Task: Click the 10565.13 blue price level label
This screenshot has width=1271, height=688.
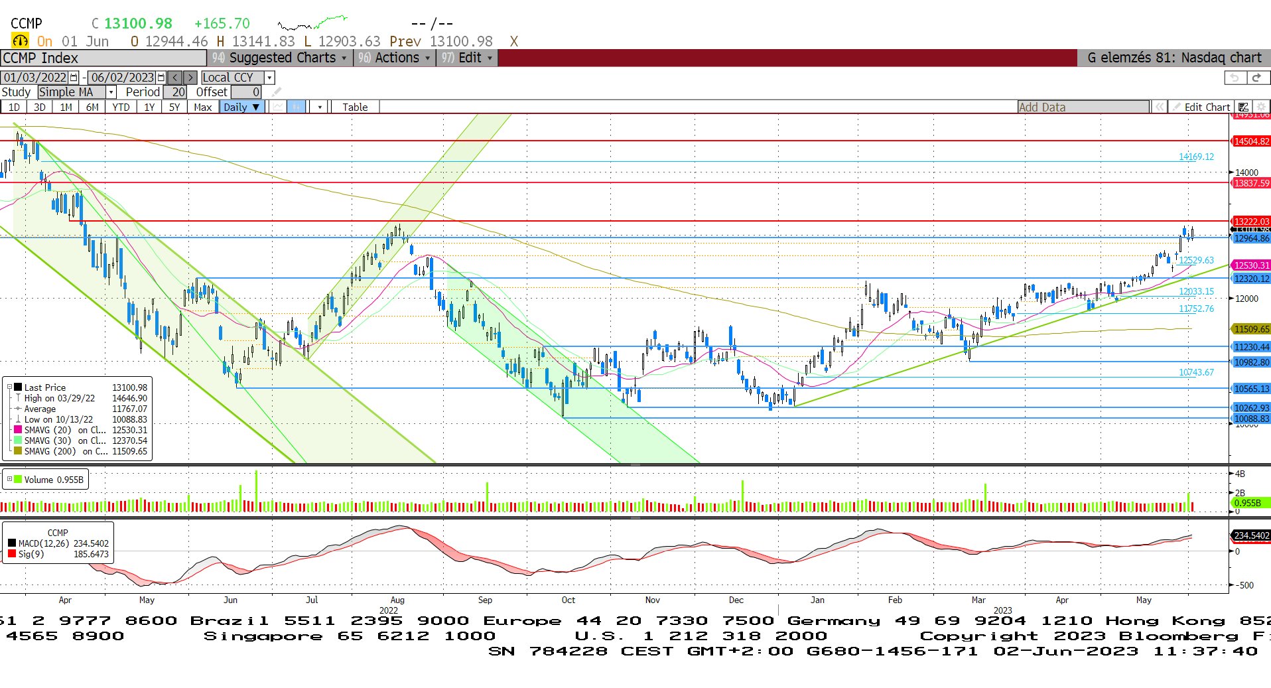Action: pyautogui.click(x=1251, y=389)
